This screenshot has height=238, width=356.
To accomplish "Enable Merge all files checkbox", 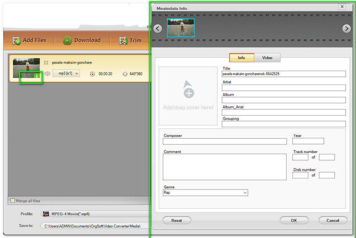I will point(12,201).
